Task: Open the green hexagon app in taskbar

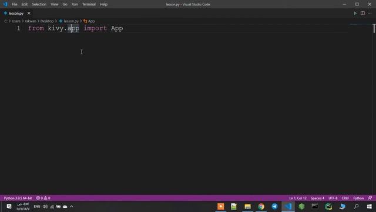Action: [x=301, y=207]
